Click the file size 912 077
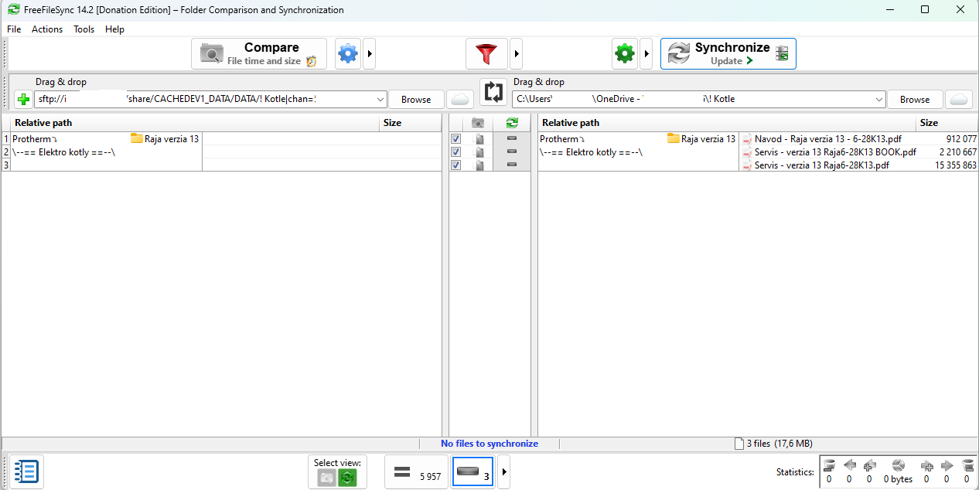The width and height of the screenshot is (979, 490). click(961, 139)
